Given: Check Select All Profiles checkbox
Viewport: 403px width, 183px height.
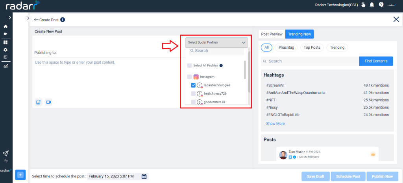Looking at the screenshot, I should (189, 66).
